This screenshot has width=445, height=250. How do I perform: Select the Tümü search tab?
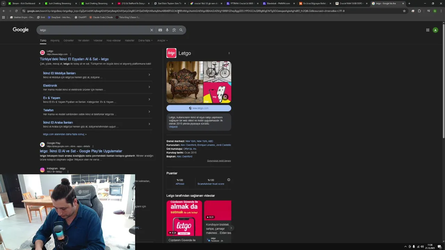point(43,41)
